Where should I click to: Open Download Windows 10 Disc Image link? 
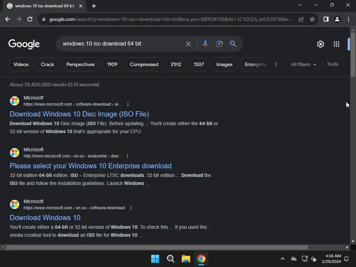click(x=79, y=114)
